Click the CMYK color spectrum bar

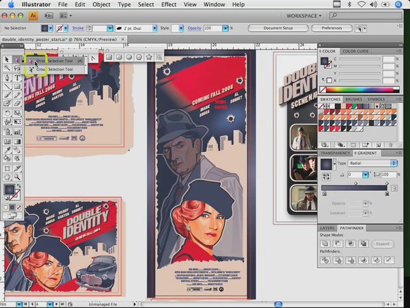(x=358, y=90)
